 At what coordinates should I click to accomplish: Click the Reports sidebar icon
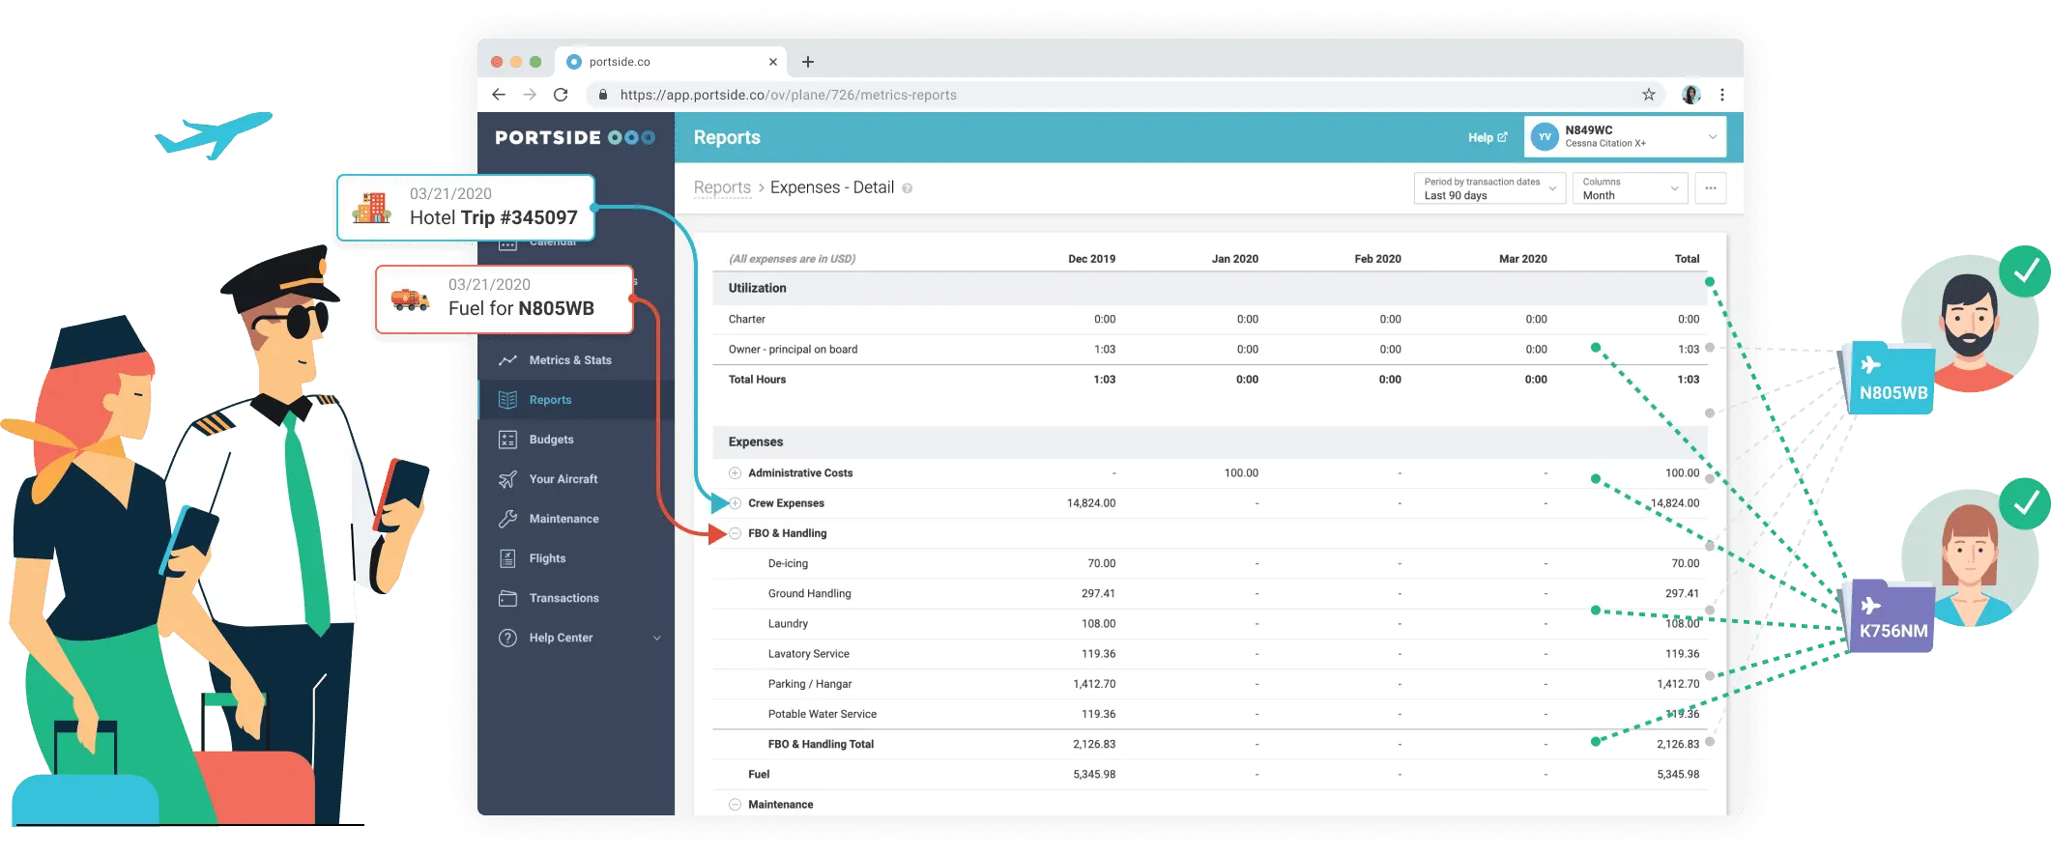click(507, 400)
